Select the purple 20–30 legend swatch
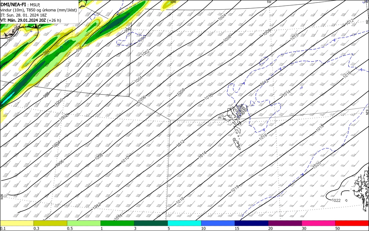Screen dimensions: 369x231 [285, 223]
